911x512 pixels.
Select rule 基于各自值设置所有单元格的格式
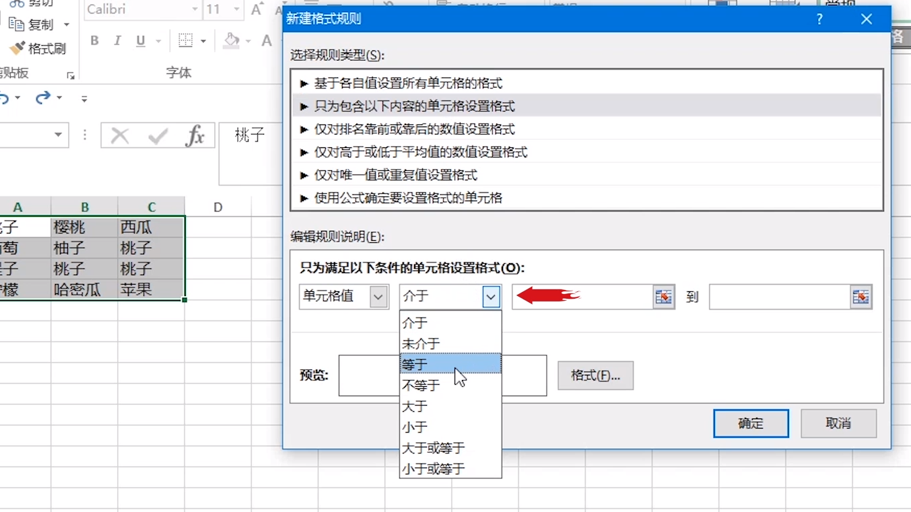(x=587, y=83)
